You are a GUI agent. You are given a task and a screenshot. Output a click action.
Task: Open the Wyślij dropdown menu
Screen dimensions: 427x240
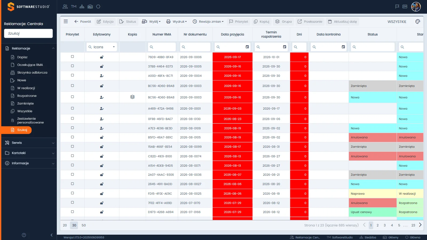151,22
